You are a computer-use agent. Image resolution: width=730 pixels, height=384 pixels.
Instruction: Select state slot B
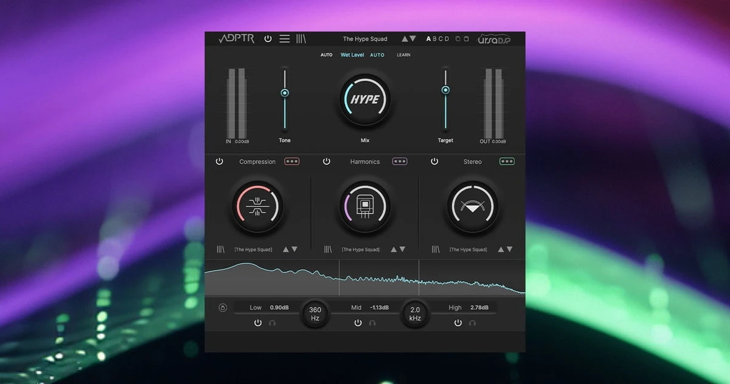tap(434, 39)
